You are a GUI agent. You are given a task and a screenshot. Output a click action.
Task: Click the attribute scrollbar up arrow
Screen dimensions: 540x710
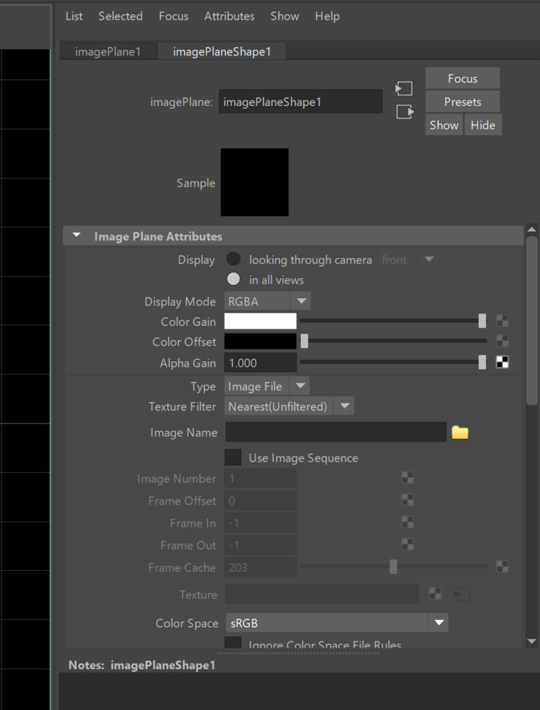(x=532, y=230)
